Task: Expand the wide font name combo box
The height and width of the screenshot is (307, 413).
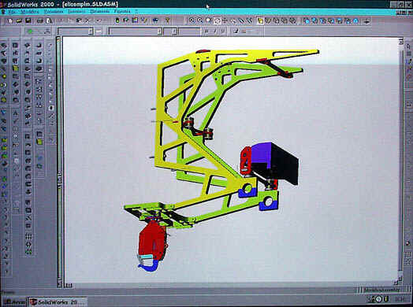Action: pyautogui.click(x=136, y=31)
